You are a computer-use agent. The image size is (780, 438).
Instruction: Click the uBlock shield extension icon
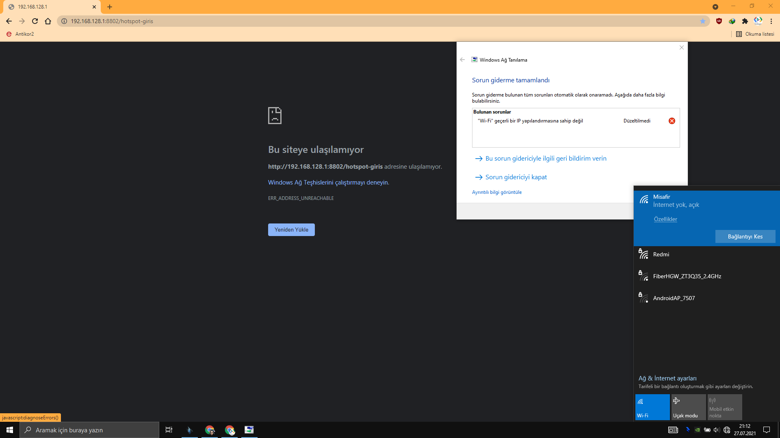719,21
